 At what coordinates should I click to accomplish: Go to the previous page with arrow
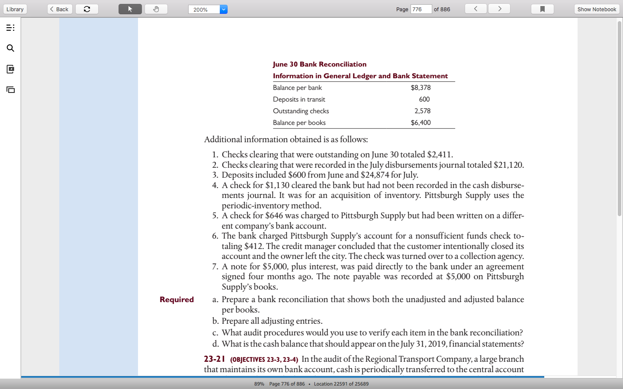475,9
